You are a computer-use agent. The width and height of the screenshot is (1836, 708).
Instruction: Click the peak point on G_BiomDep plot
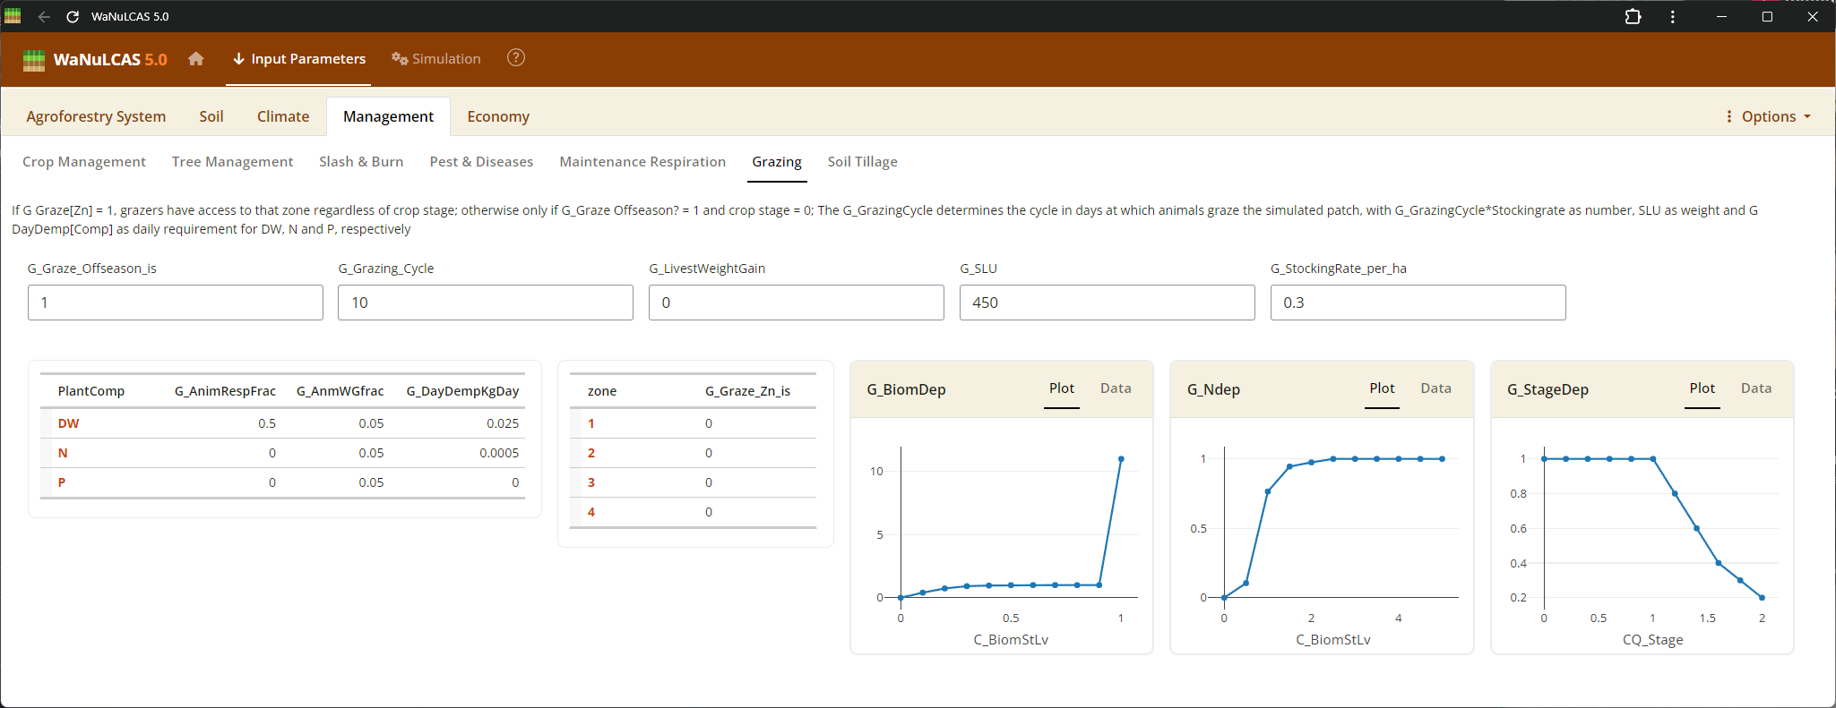pyautogui.click(x=1121, y=459)
